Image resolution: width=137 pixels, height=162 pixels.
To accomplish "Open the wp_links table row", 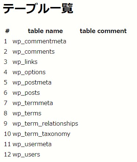I will tap(25, 62).
